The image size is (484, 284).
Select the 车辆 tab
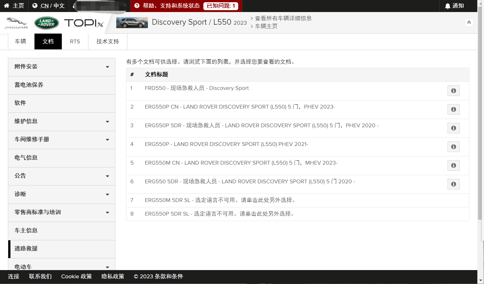21,41
